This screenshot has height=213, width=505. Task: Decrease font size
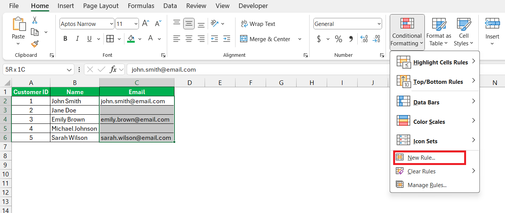pos(158,24)
